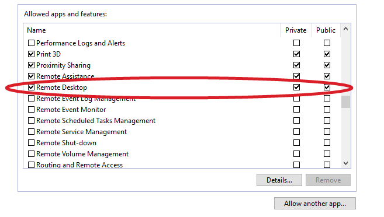
Task: Toggle Public checkbox for Remote Volume Management
Action: (327, 154)
